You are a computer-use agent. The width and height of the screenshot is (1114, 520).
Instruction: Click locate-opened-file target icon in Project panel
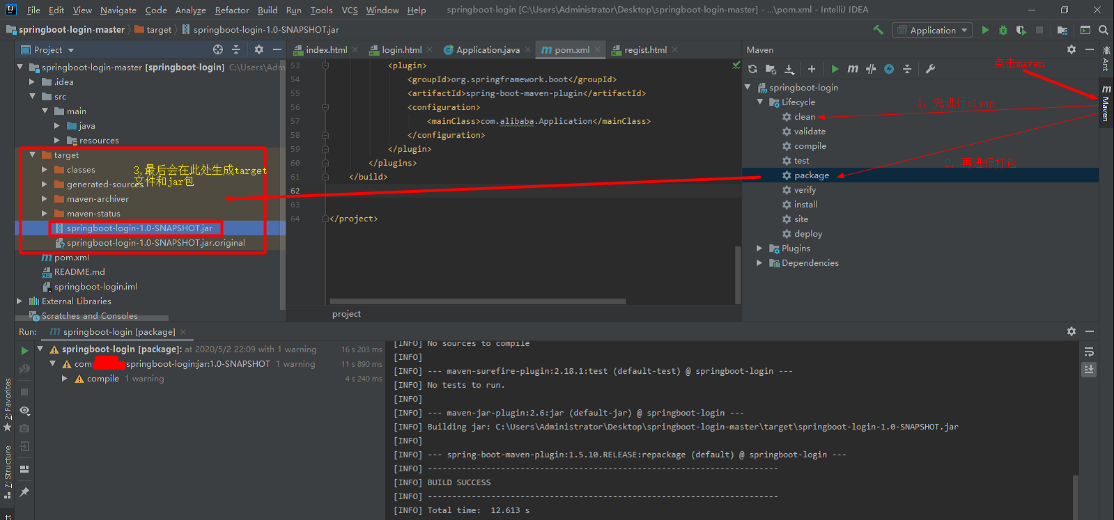(218, 49)
